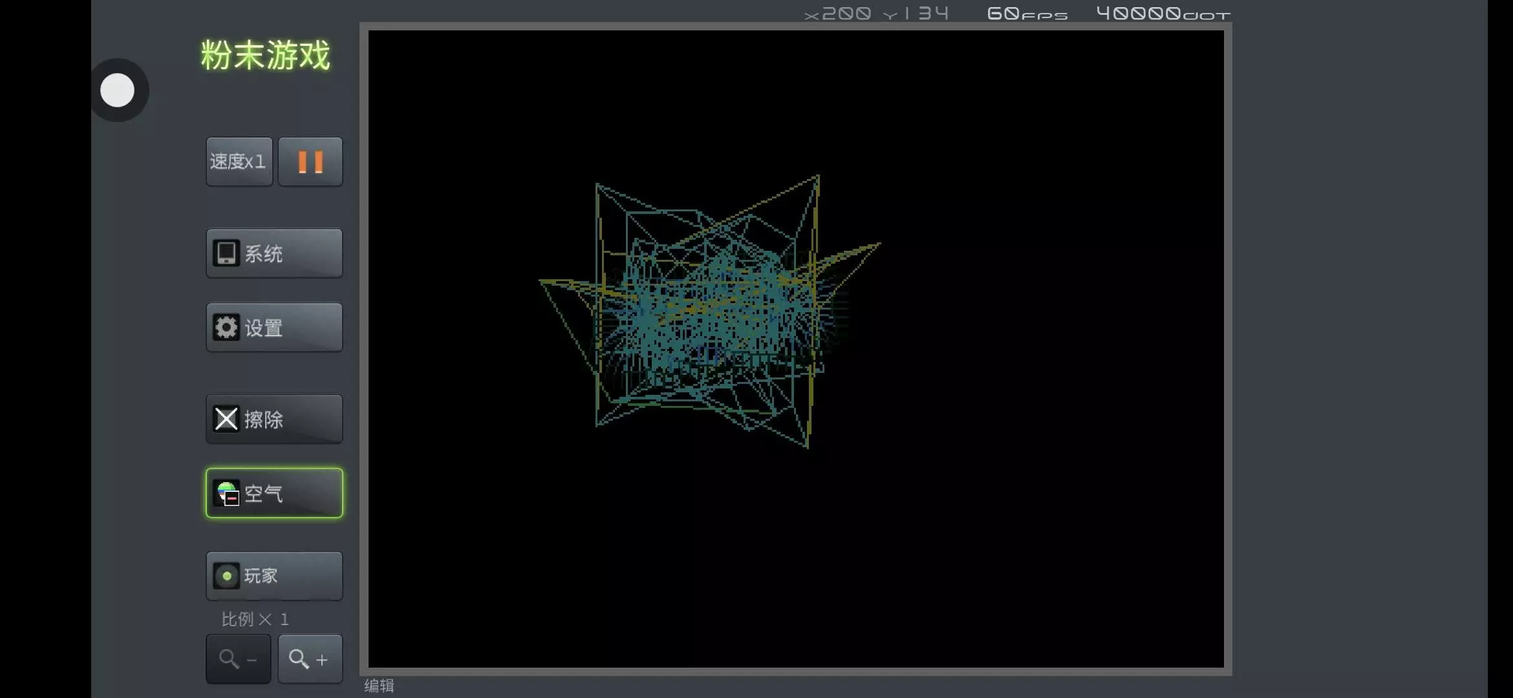Select the highlighted 空气 air element
Image resolution: width=1513 pixels, height=698 pixels.
(274, 493)
